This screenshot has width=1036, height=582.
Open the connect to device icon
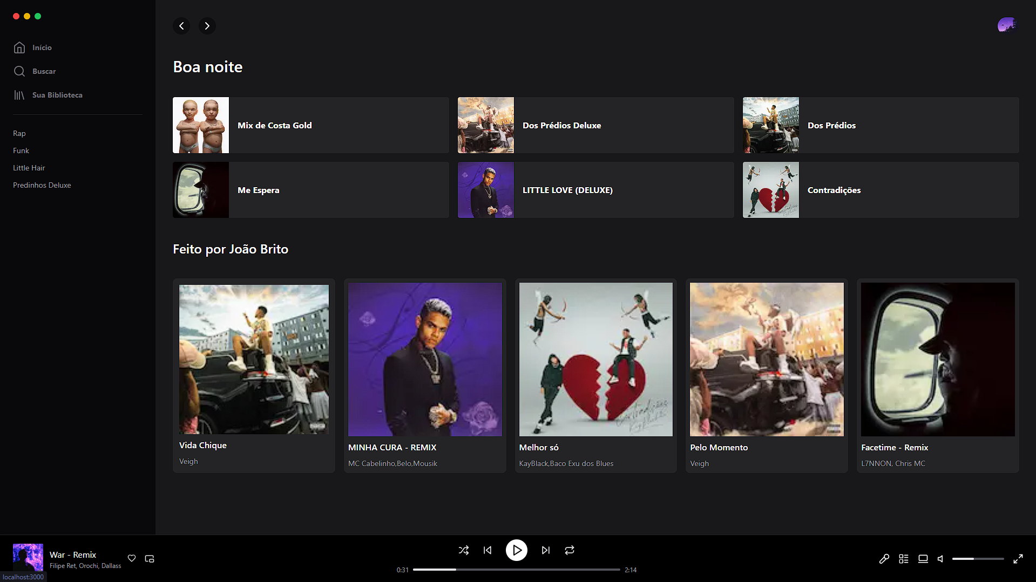(923, 559)
